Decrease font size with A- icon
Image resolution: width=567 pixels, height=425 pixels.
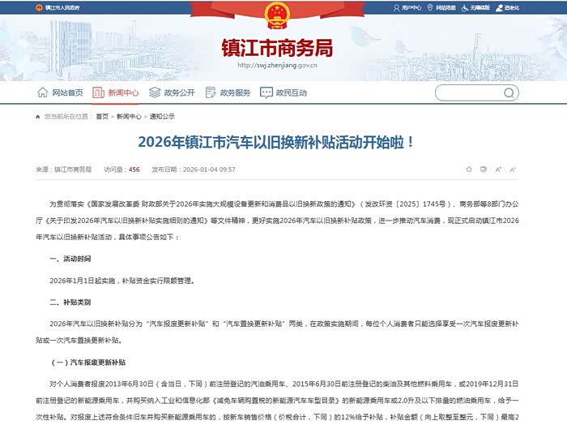(513, 169)
